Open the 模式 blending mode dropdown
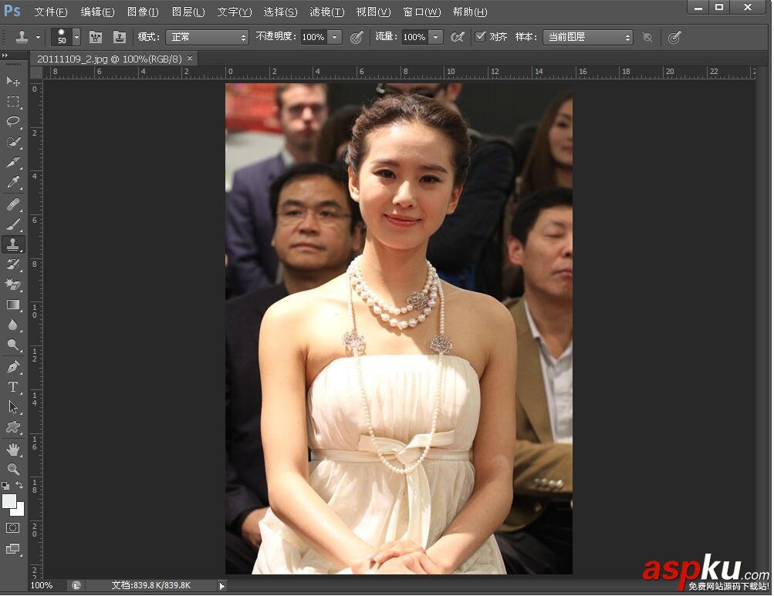Screen dimensions: 774x596 click(207, 35)
